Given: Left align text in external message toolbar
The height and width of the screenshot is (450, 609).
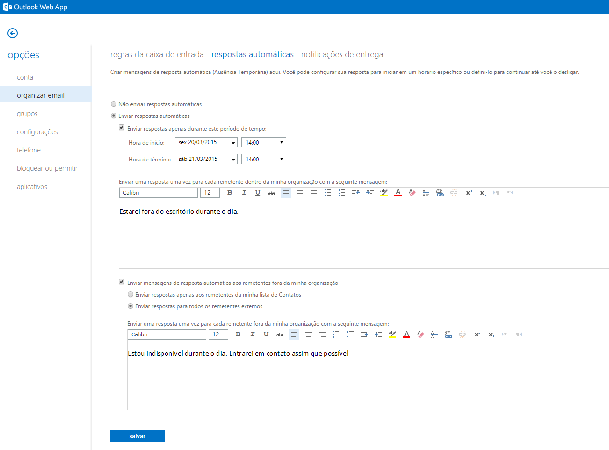Looking at the screenshot, I should point(294,334).
